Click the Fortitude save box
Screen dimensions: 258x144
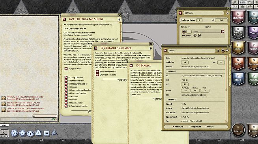click(185, 91)
